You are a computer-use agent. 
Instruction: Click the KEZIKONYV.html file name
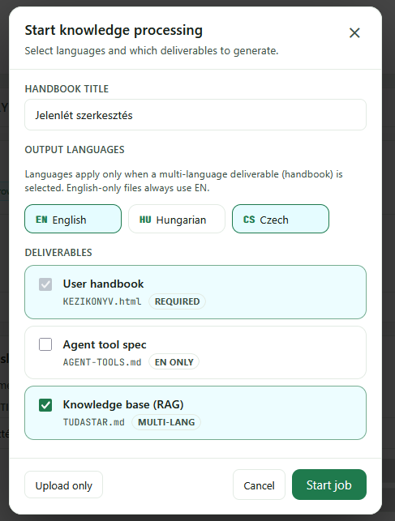click(102, 301)
